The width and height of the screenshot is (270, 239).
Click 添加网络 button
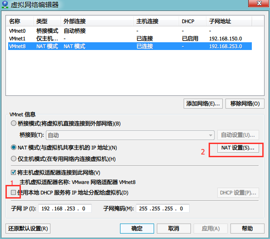[203, 104]
